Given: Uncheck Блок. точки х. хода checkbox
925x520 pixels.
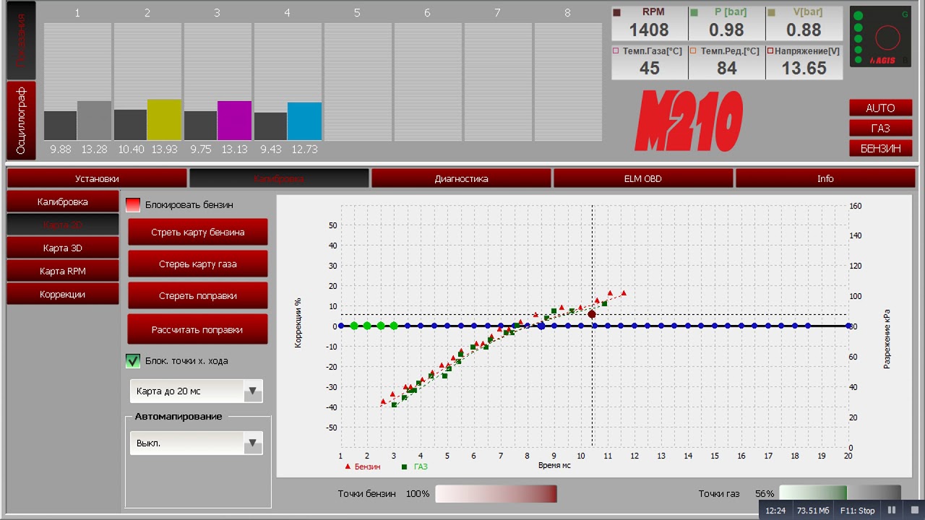Looking at the screenshot, I should (133, 361).
